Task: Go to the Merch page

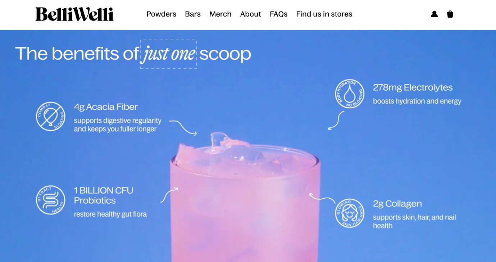Action: click(220, 14)
